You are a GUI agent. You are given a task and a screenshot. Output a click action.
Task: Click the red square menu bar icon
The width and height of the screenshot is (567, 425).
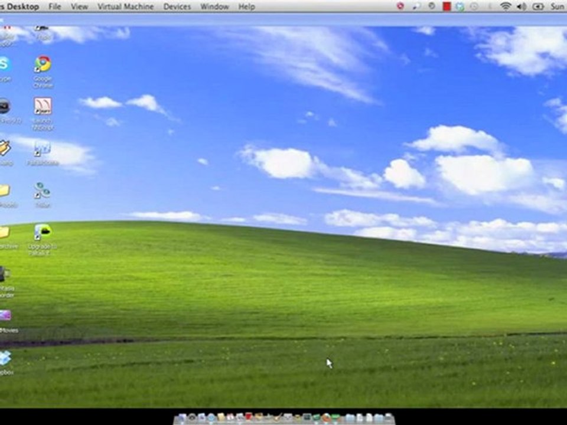(x=447, y=6)
